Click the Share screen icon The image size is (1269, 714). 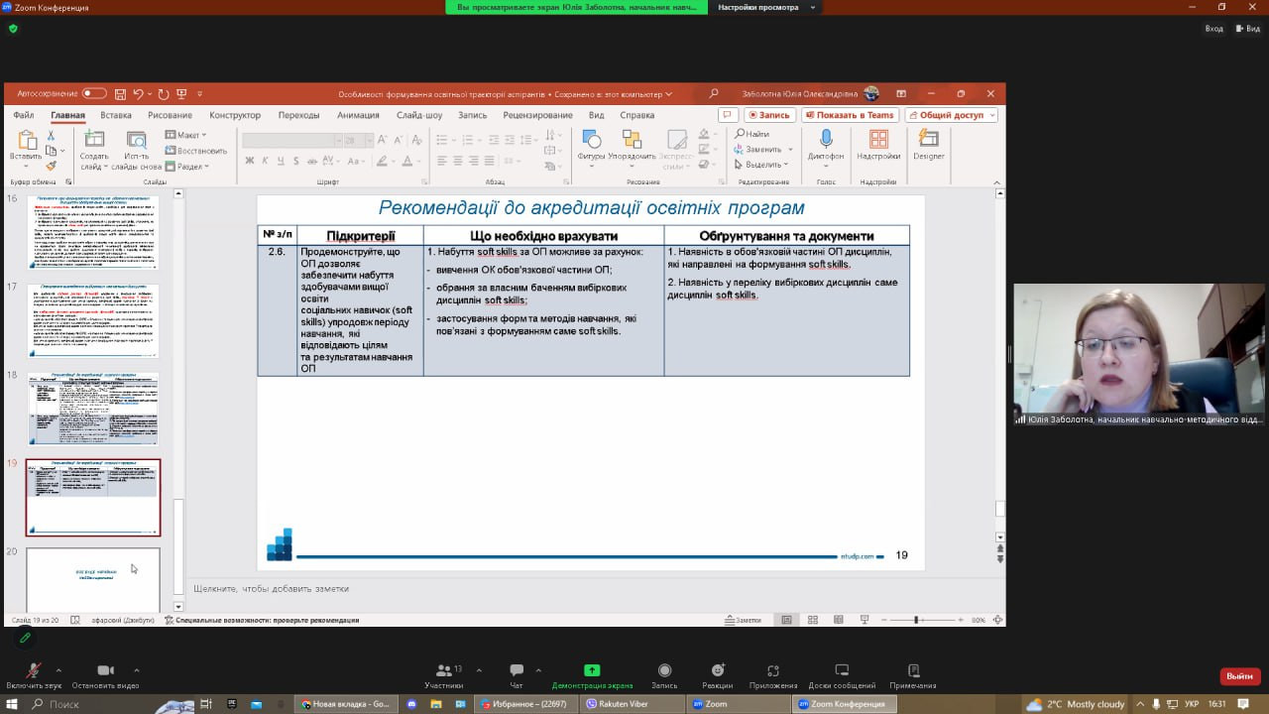(x=592, y=671)
